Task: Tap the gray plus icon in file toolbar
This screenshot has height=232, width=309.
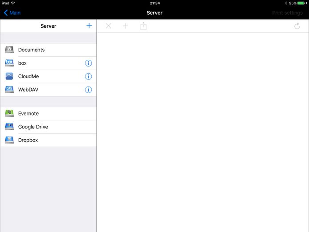Action: click(x=126, y=26)
